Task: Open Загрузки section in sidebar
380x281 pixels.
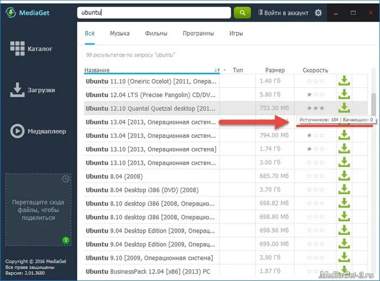Action: tap(33, 90)
